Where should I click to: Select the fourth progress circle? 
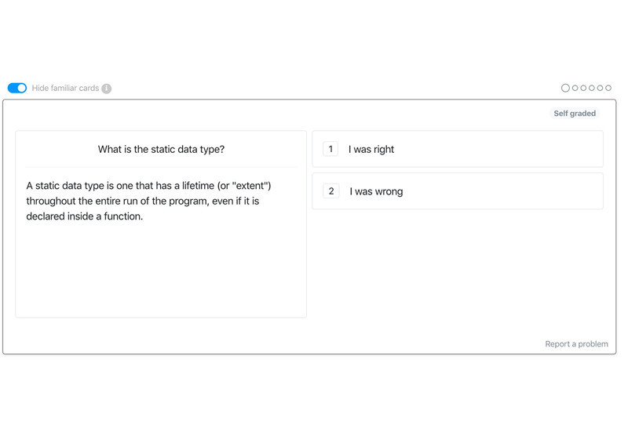coord(592,88)
